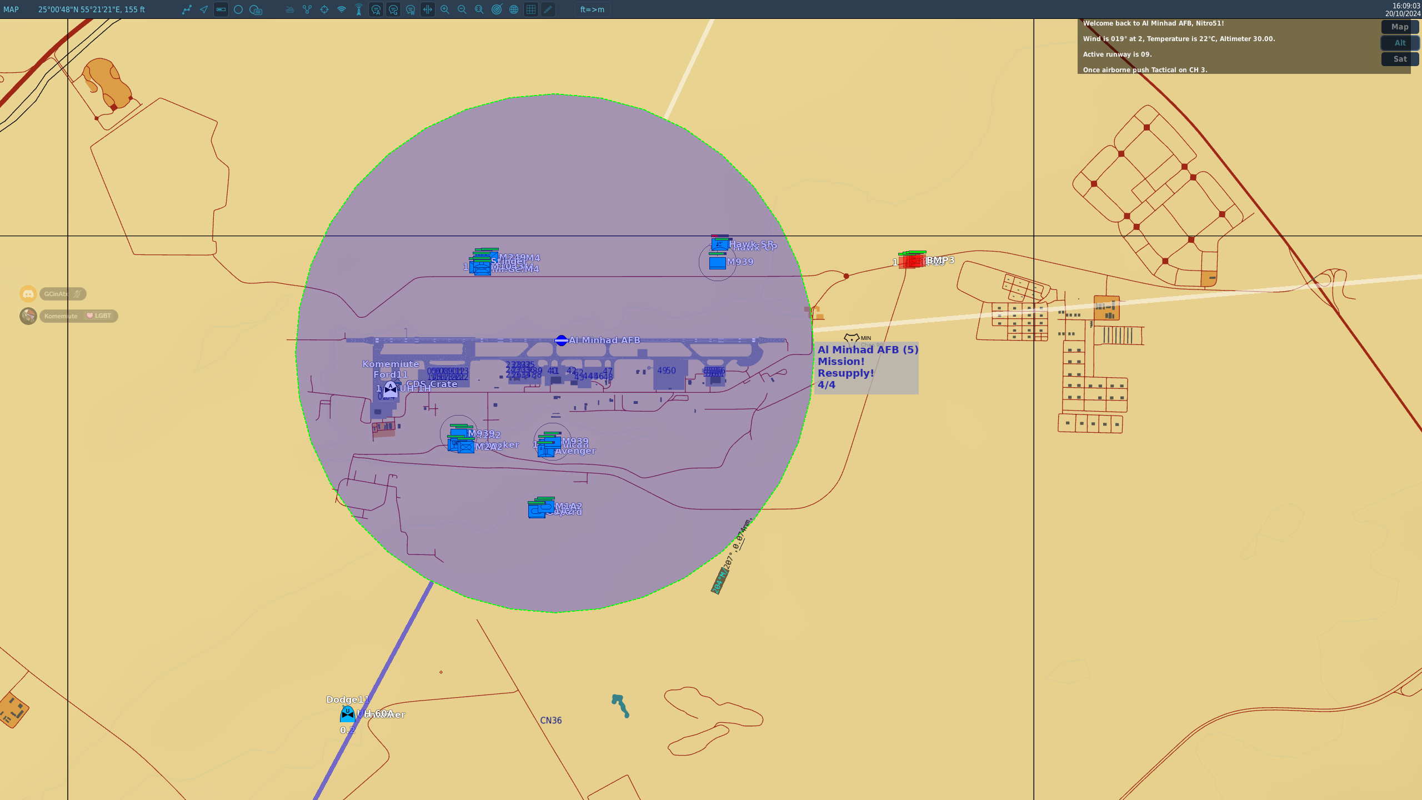Select the Map view mode
Viewport: 1422px width, 800px height.
coord(1399,27)
